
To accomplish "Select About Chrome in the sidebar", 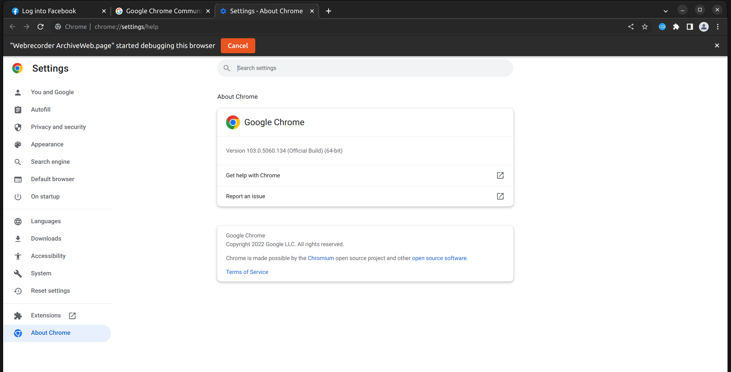I will pyautogui.click(x=57, y=333).
